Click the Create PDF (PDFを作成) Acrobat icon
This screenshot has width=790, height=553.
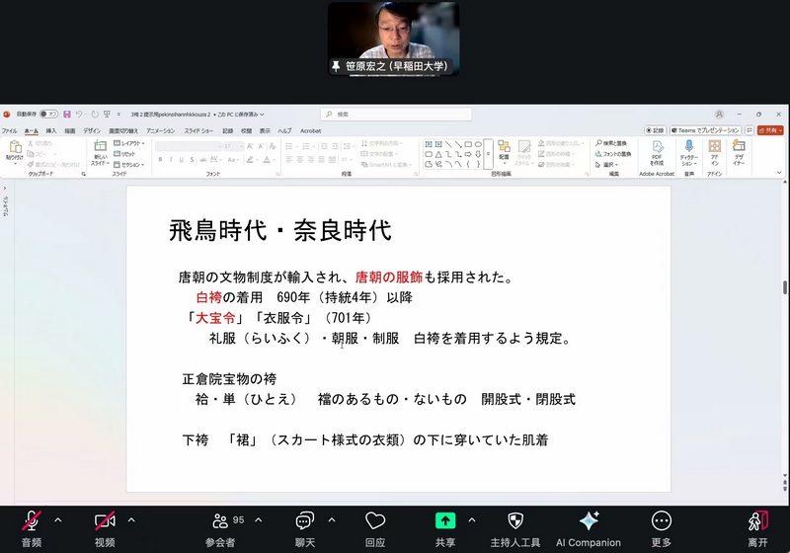point(656,151)
